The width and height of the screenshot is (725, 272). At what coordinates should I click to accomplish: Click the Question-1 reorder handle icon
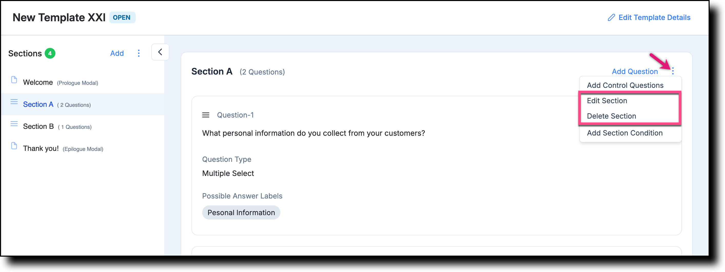click(x=206, y=115)
